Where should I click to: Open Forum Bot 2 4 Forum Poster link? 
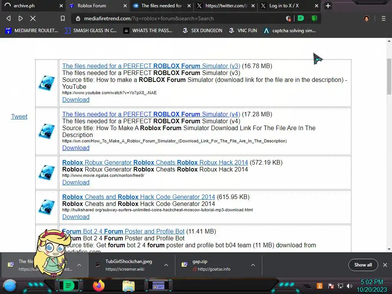click(123, 232)
